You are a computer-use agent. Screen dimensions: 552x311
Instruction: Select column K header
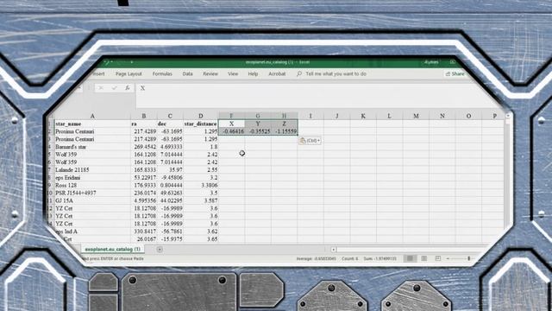(363, 116)
